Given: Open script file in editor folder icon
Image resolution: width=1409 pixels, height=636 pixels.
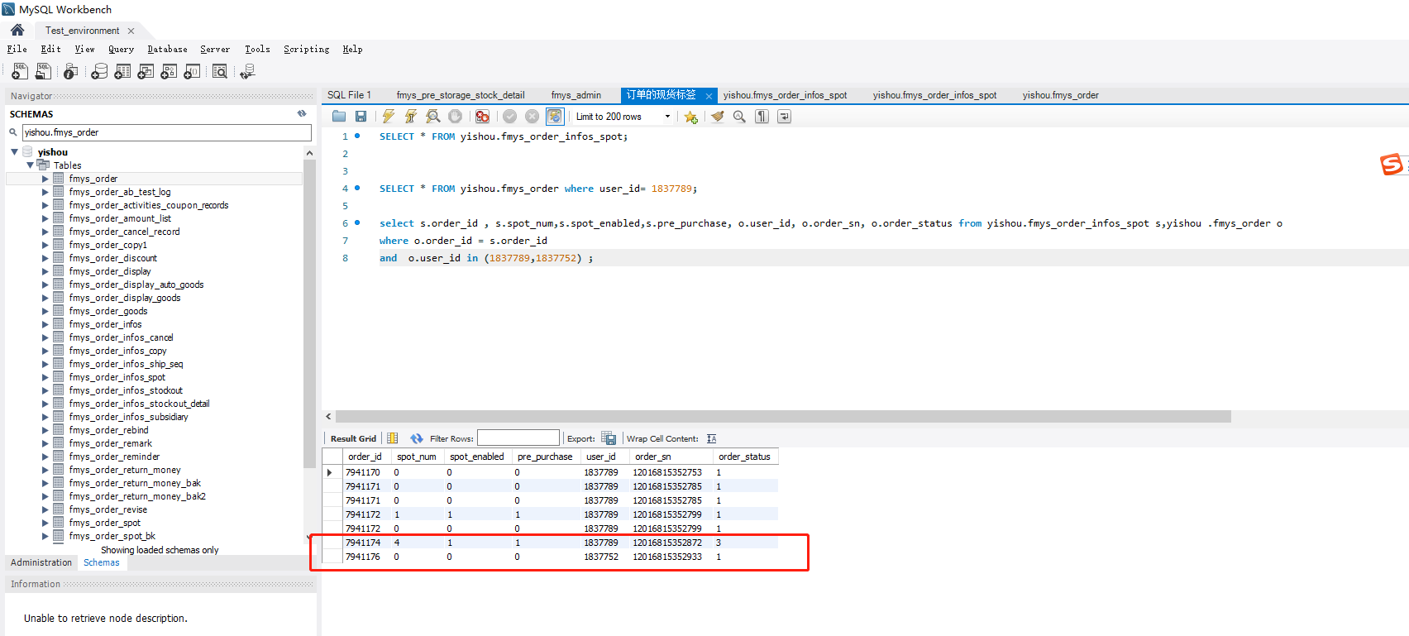Looking at the screenshot, I should (339, 117).
